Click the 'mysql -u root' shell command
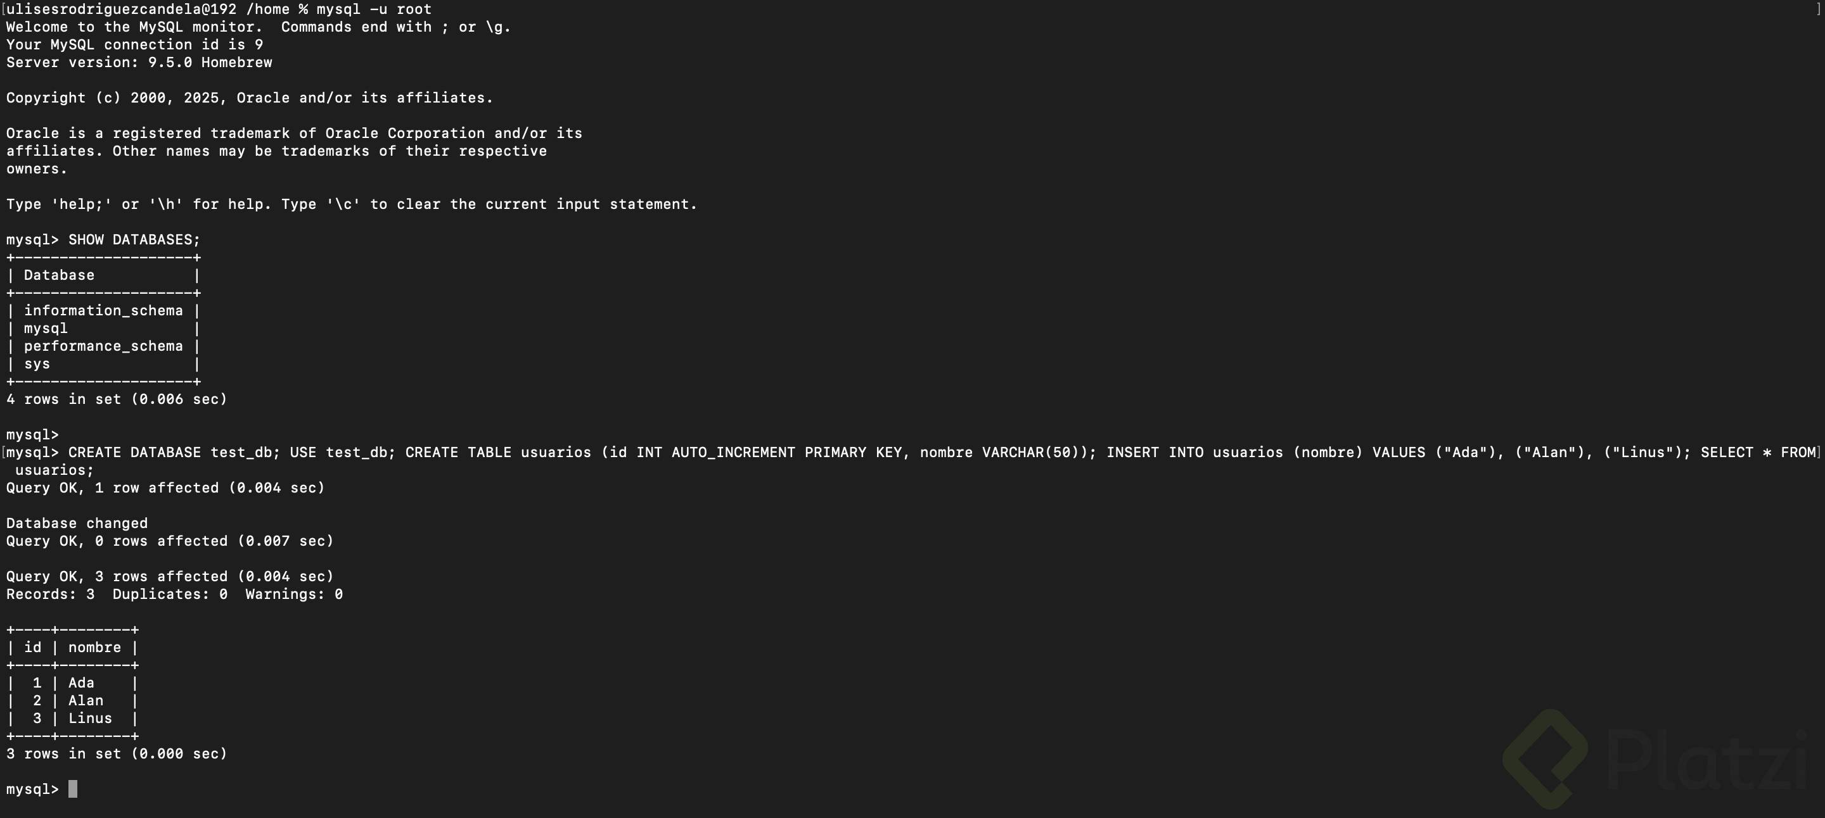This screenshot has width=1825, height=818. click(x=373, y=9)
